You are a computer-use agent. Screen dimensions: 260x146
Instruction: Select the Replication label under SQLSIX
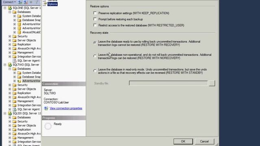click(x=24, y=130)
